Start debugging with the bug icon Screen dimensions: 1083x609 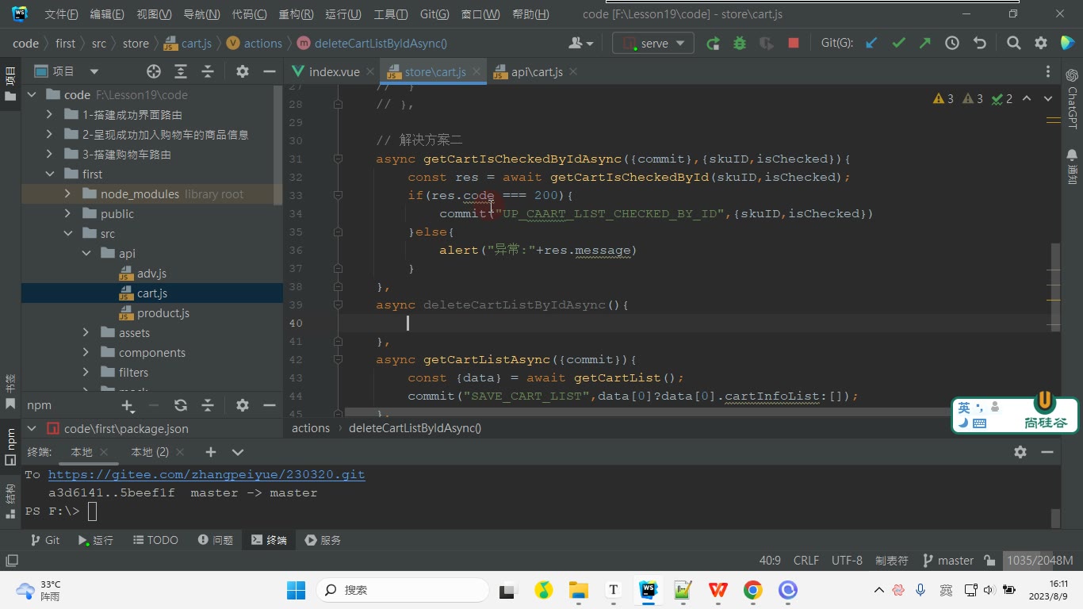[x=740, y=44]
